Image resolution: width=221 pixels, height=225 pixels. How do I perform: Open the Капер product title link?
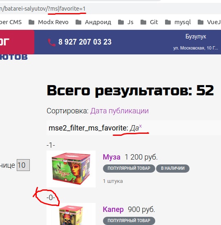click(113, 209)
